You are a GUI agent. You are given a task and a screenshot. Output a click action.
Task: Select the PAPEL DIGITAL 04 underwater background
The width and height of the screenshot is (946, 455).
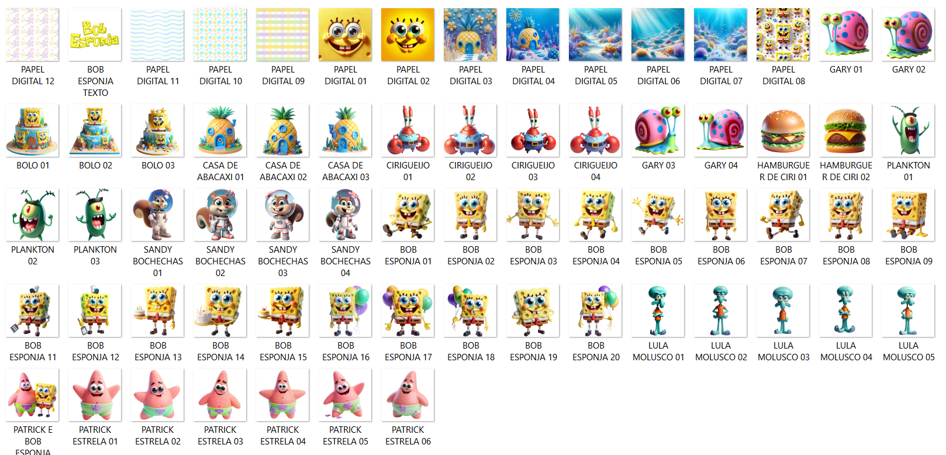[533, 35]
